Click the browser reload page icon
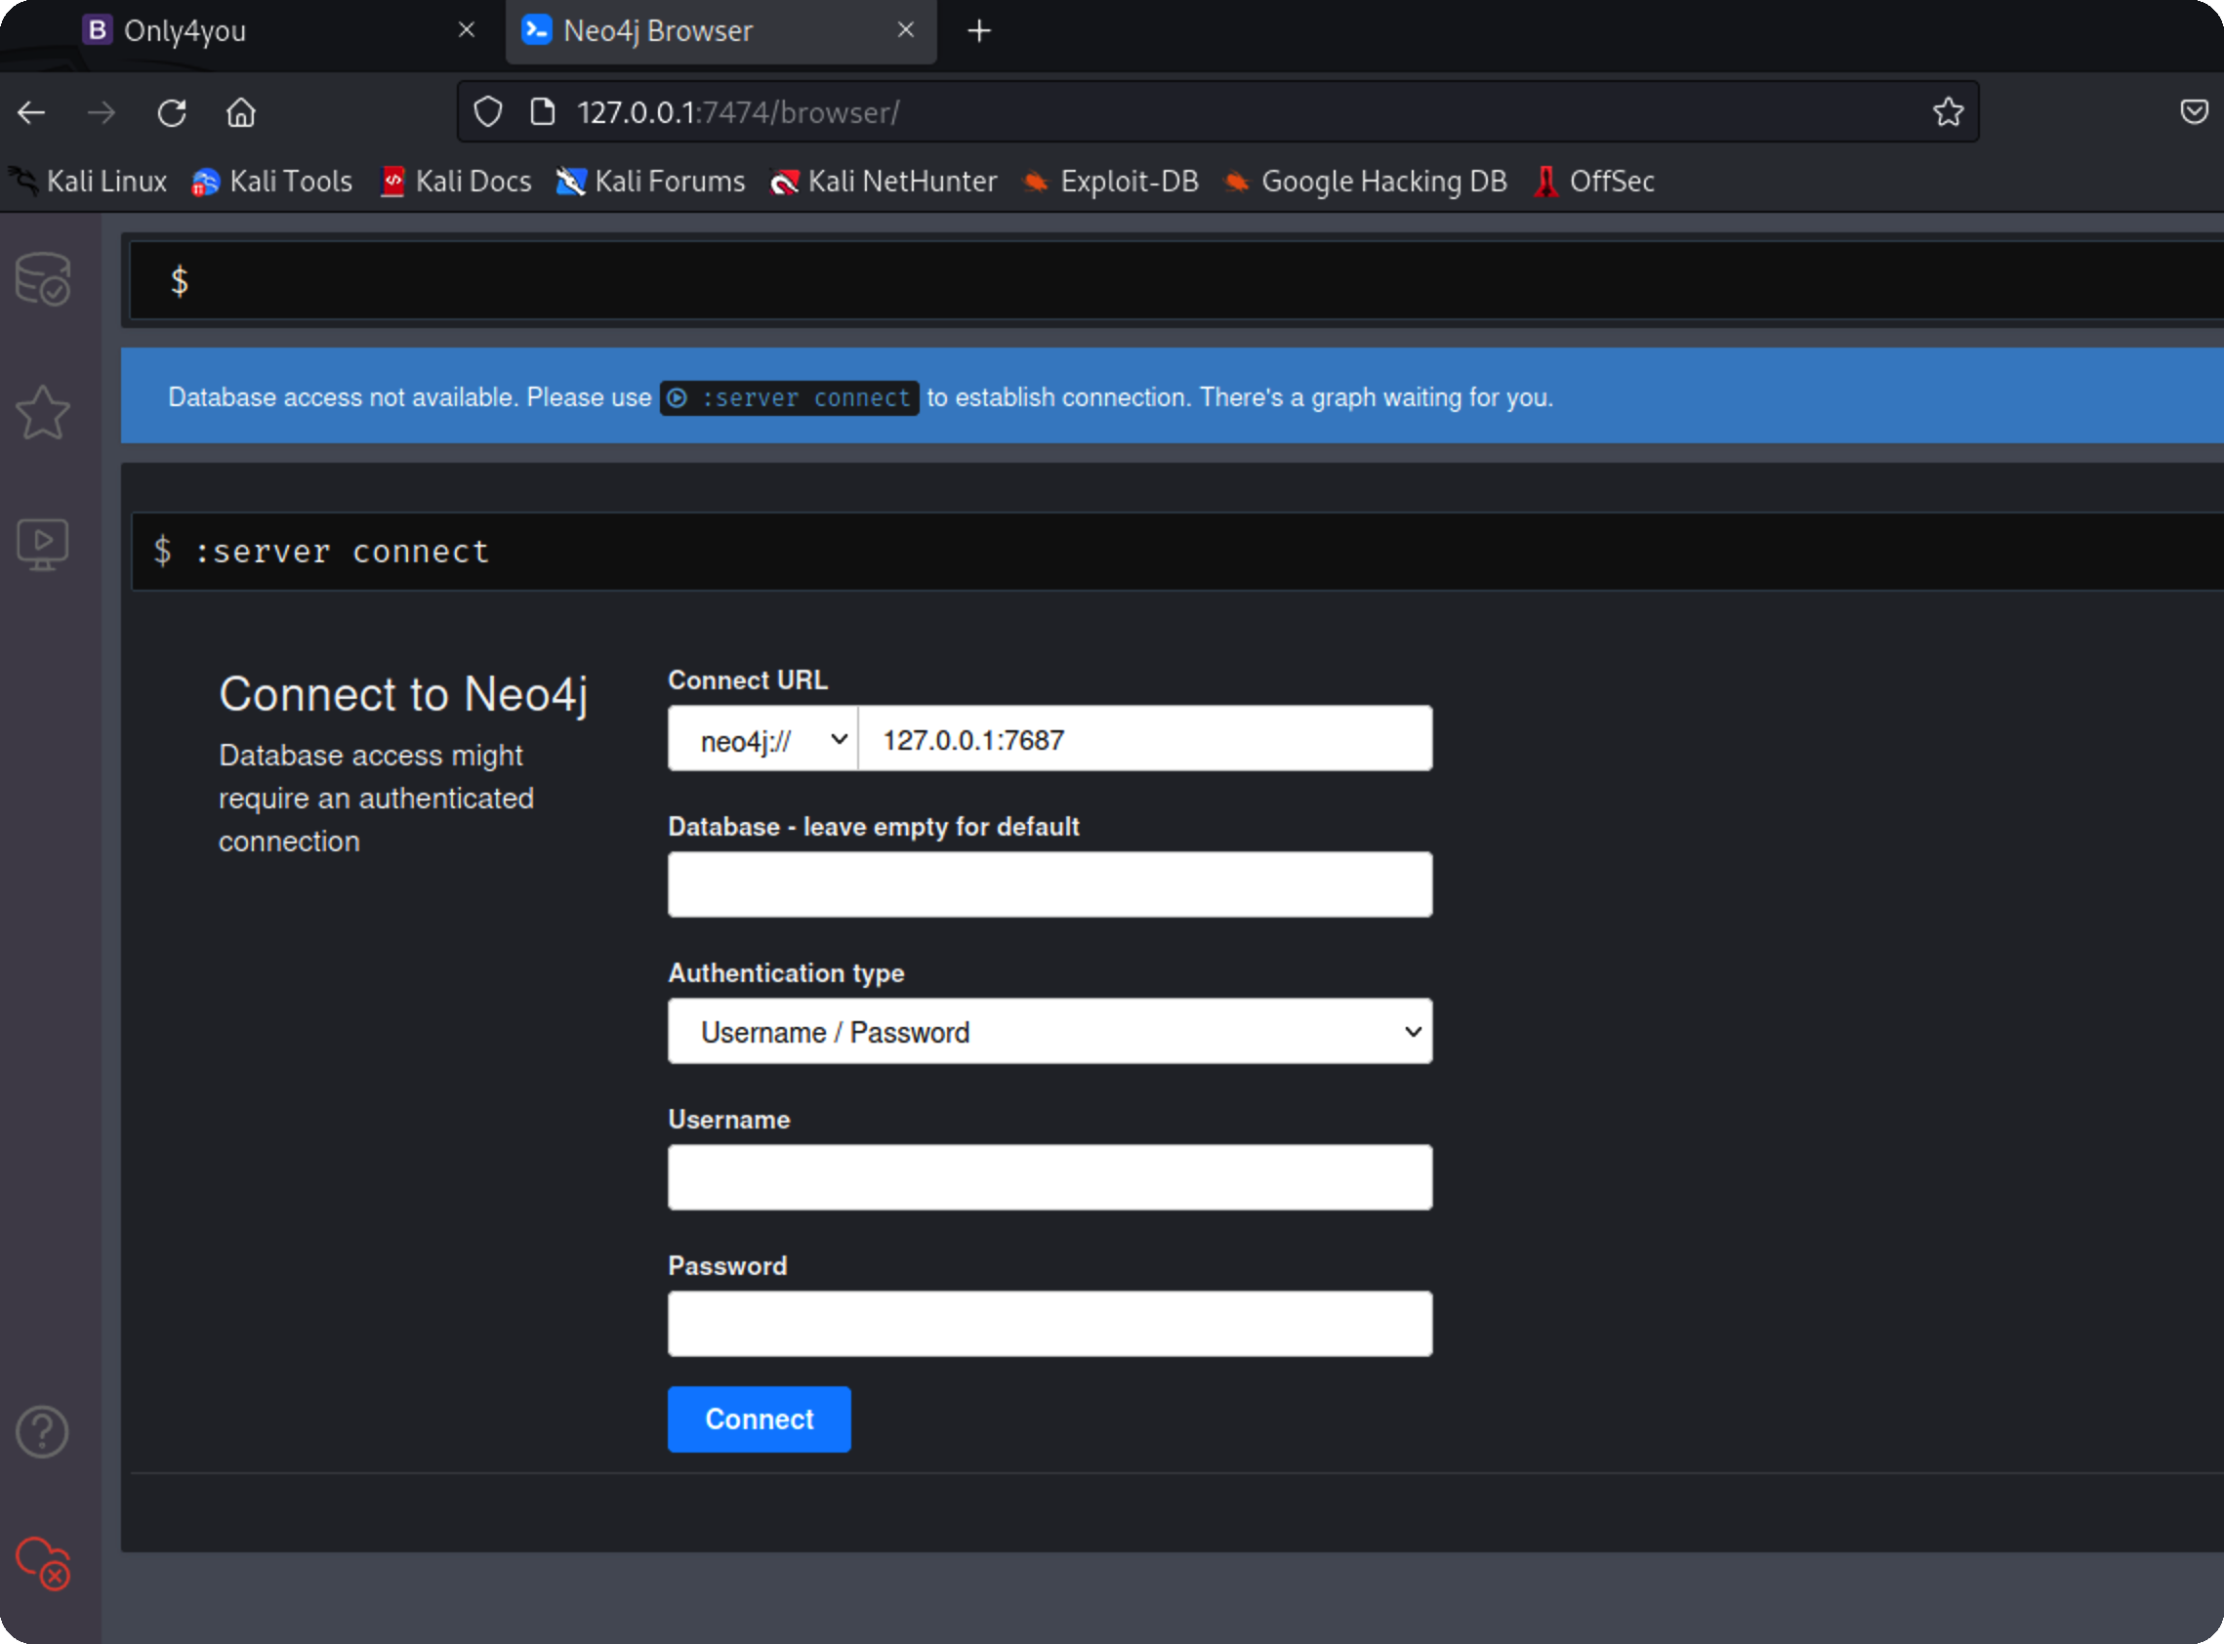The height and width of the screenshot is (1644, 2224). tap(171, 112)
